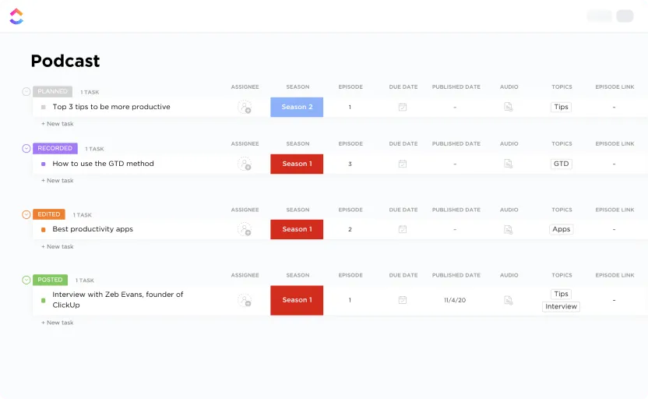Click the Season column header in PLANNED

[298, 87]
